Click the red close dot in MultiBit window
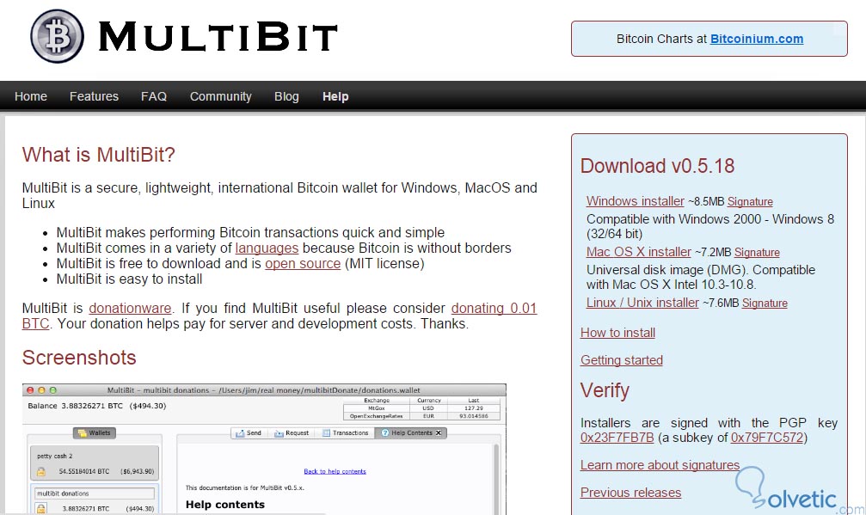Screen dimensions: 866x515 coord(30,390)
